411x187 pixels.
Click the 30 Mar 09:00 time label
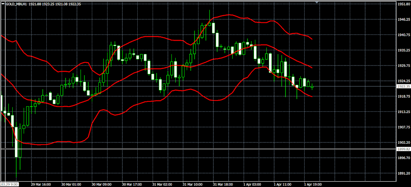[x=101, y=184]
